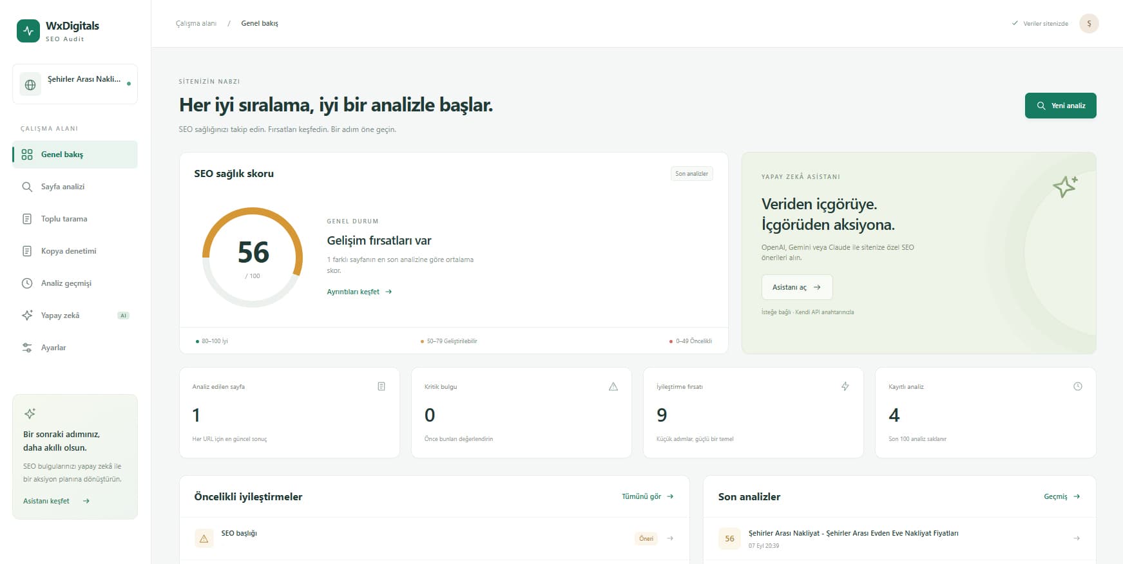The image size is (1123, 564).
Task: Click the Asistanı aç button
Action: (797, 287)
